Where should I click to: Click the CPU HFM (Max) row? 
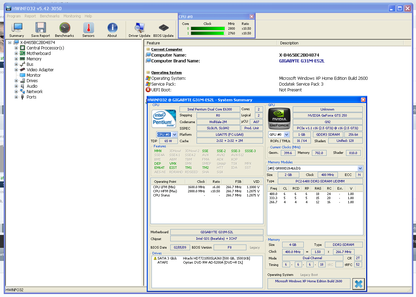pyautogui.click(x=206, y=191)
